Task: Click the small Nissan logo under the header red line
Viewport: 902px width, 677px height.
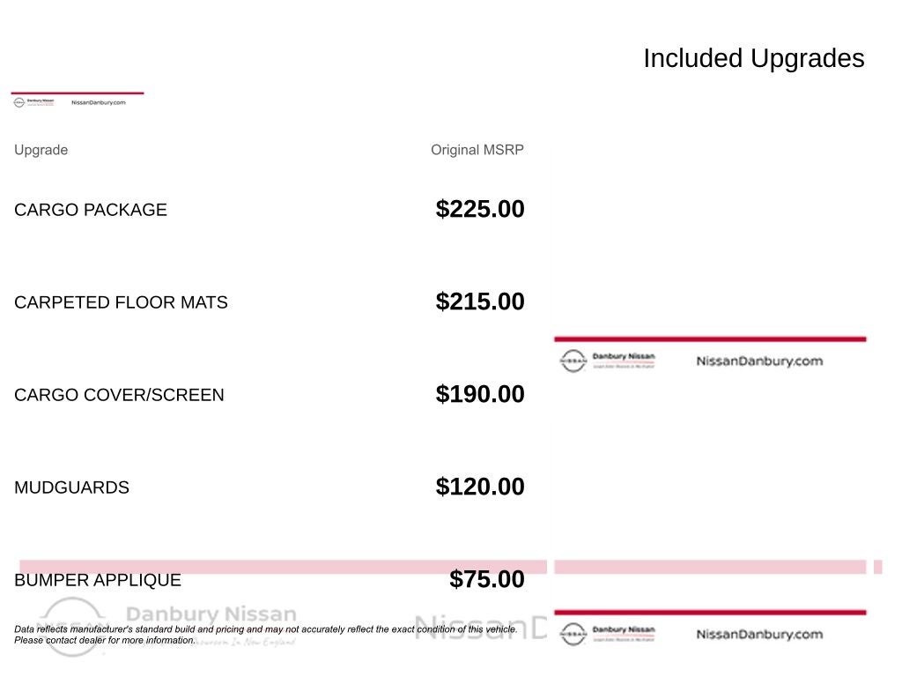Action: 19,102
